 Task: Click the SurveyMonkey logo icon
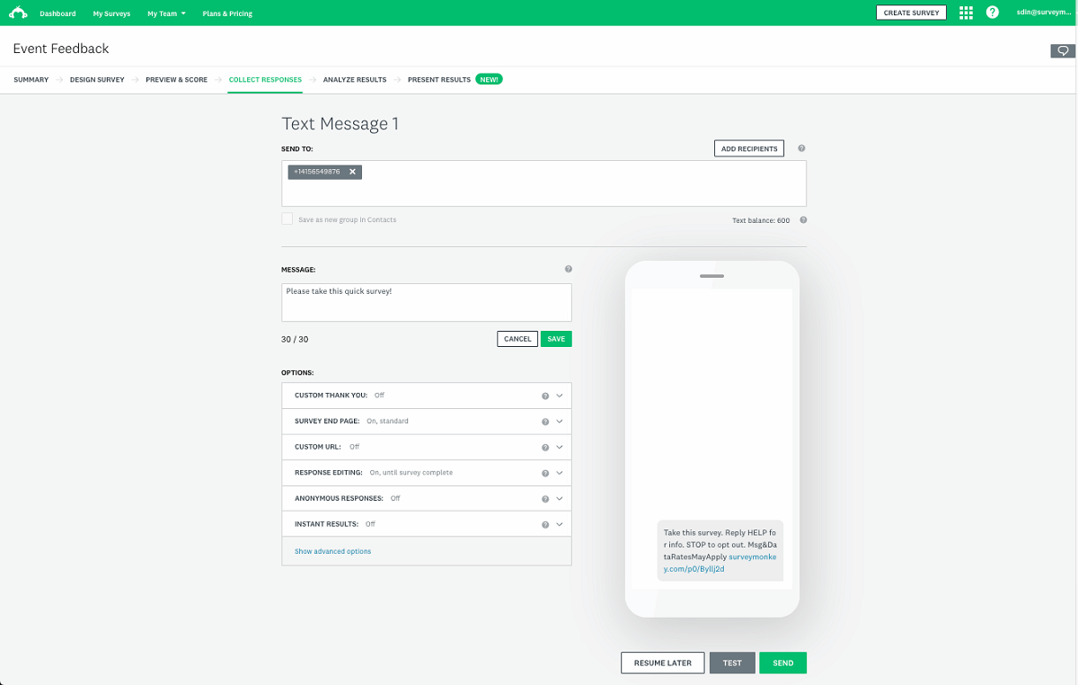click(x=19, y=13)
